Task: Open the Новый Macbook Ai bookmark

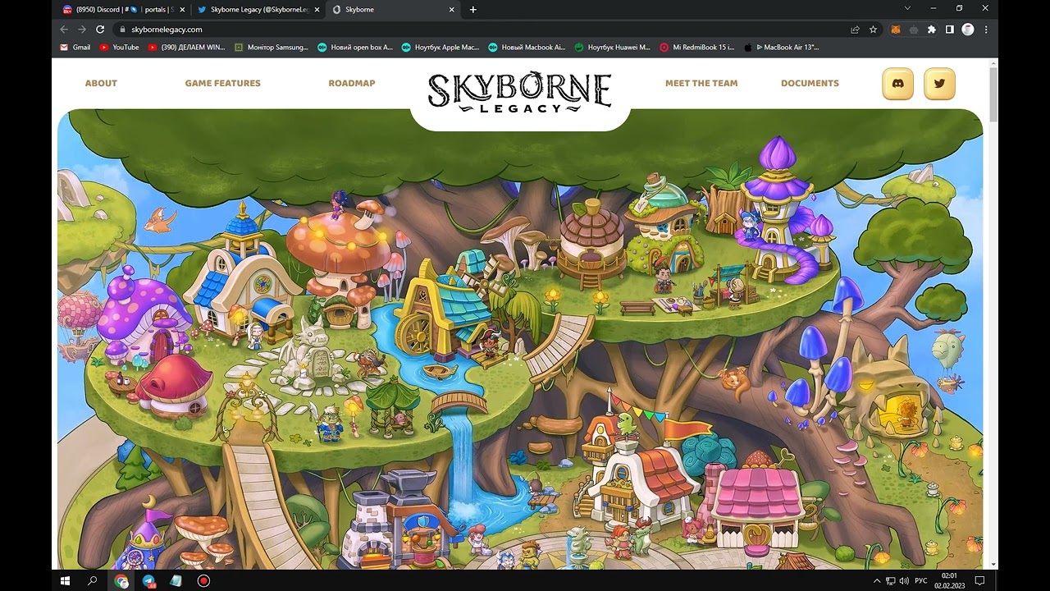Action: pyautogui.click(x=527, y=47)
